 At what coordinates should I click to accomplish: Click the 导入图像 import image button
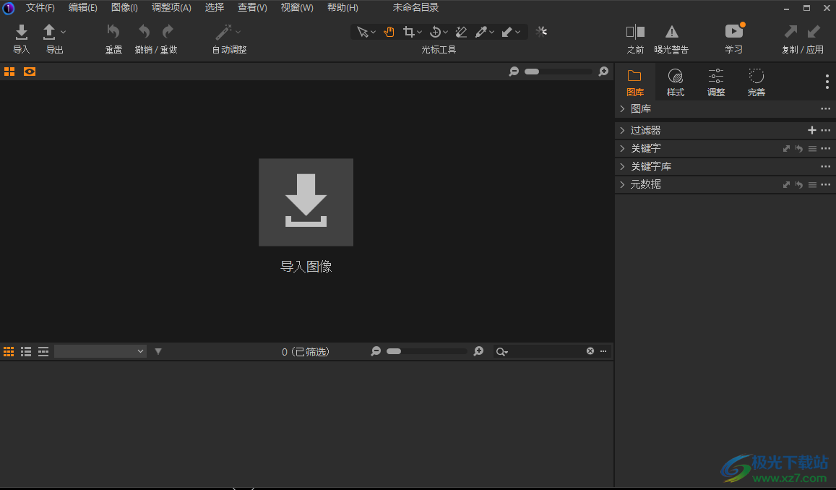[306, 202]
